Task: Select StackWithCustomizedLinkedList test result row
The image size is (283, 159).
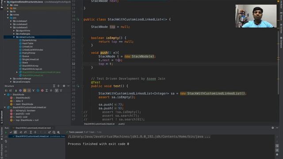Action: coord(37,136)
